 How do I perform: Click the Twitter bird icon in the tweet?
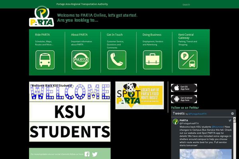click(x=230, y=120)
